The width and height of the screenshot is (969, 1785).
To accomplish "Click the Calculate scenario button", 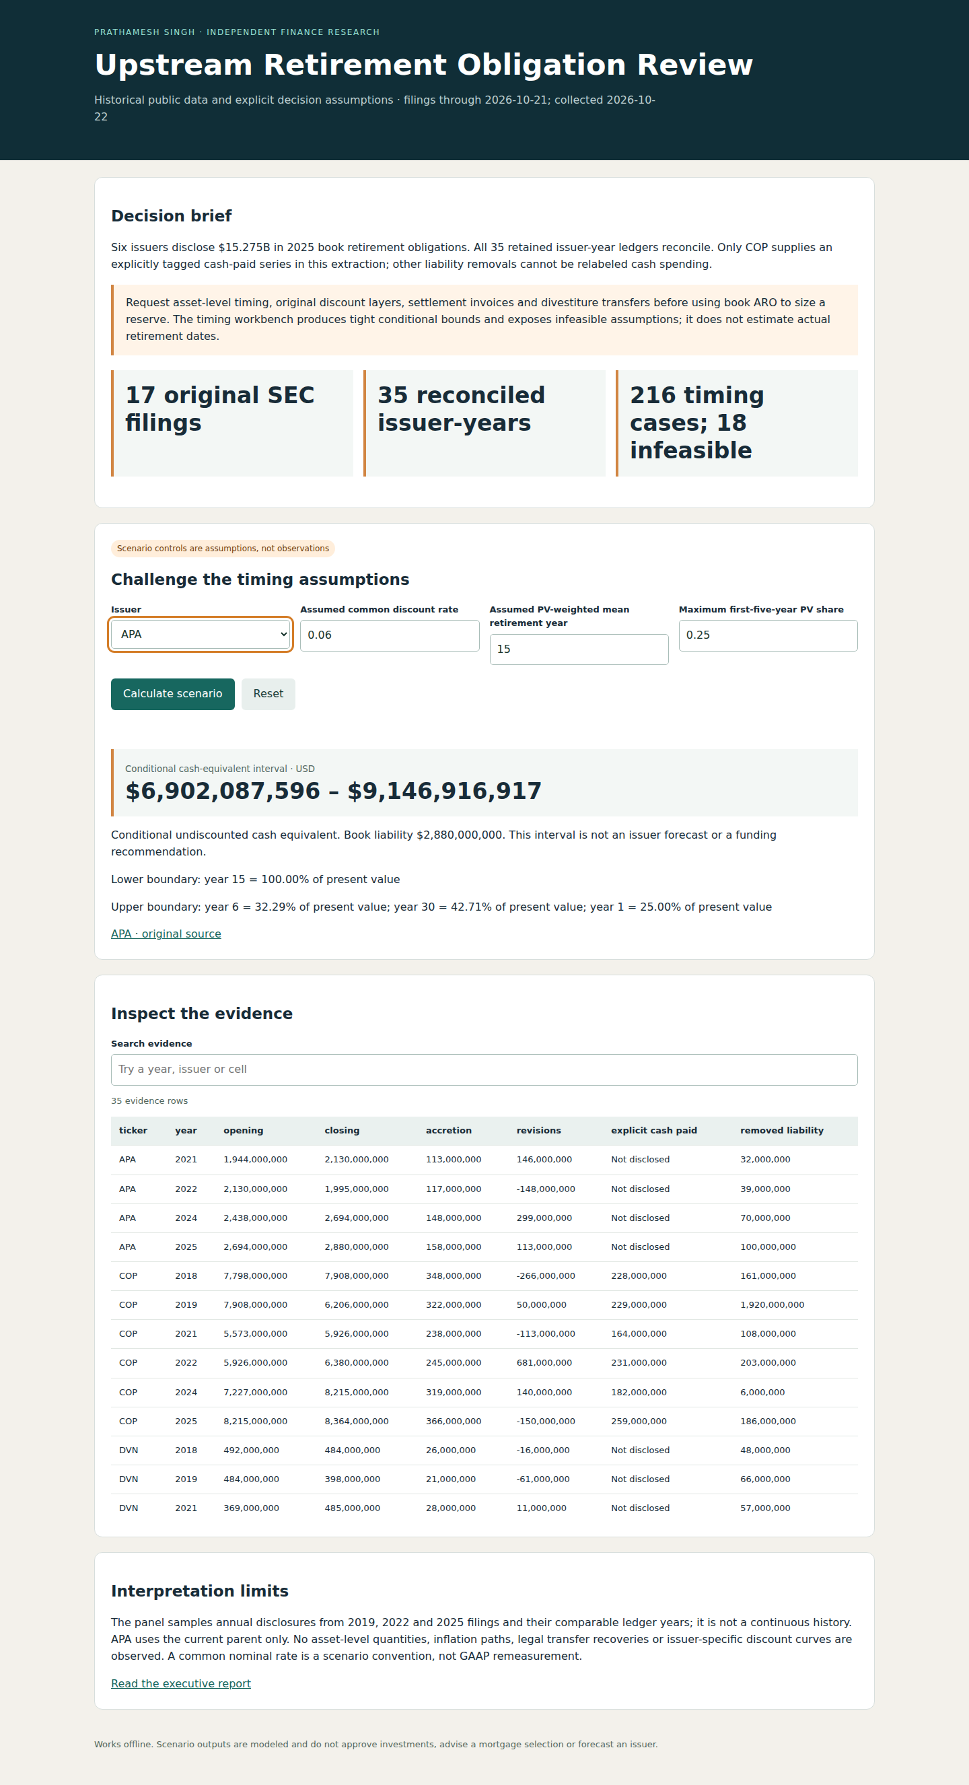I will coord(172,694).
